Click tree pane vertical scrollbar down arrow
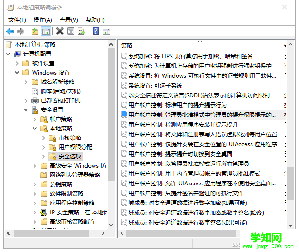The height and width of the screenshot is (252, 299). (111, 225)
